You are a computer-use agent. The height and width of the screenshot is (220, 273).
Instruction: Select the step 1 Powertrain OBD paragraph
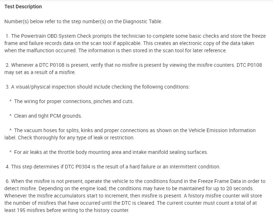(x=135, y=43)
